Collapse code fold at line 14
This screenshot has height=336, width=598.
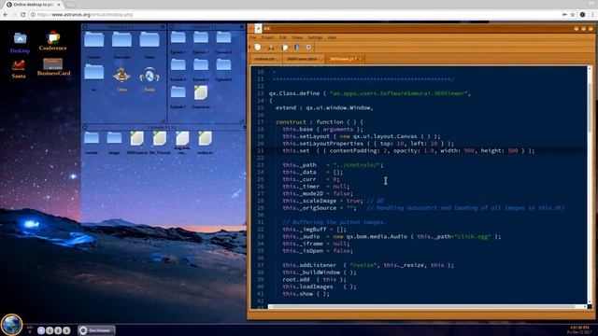tap(265, 101)
